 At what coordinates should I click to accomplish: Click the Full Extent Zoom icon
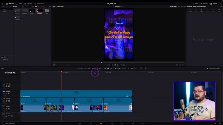coord(124,69)
